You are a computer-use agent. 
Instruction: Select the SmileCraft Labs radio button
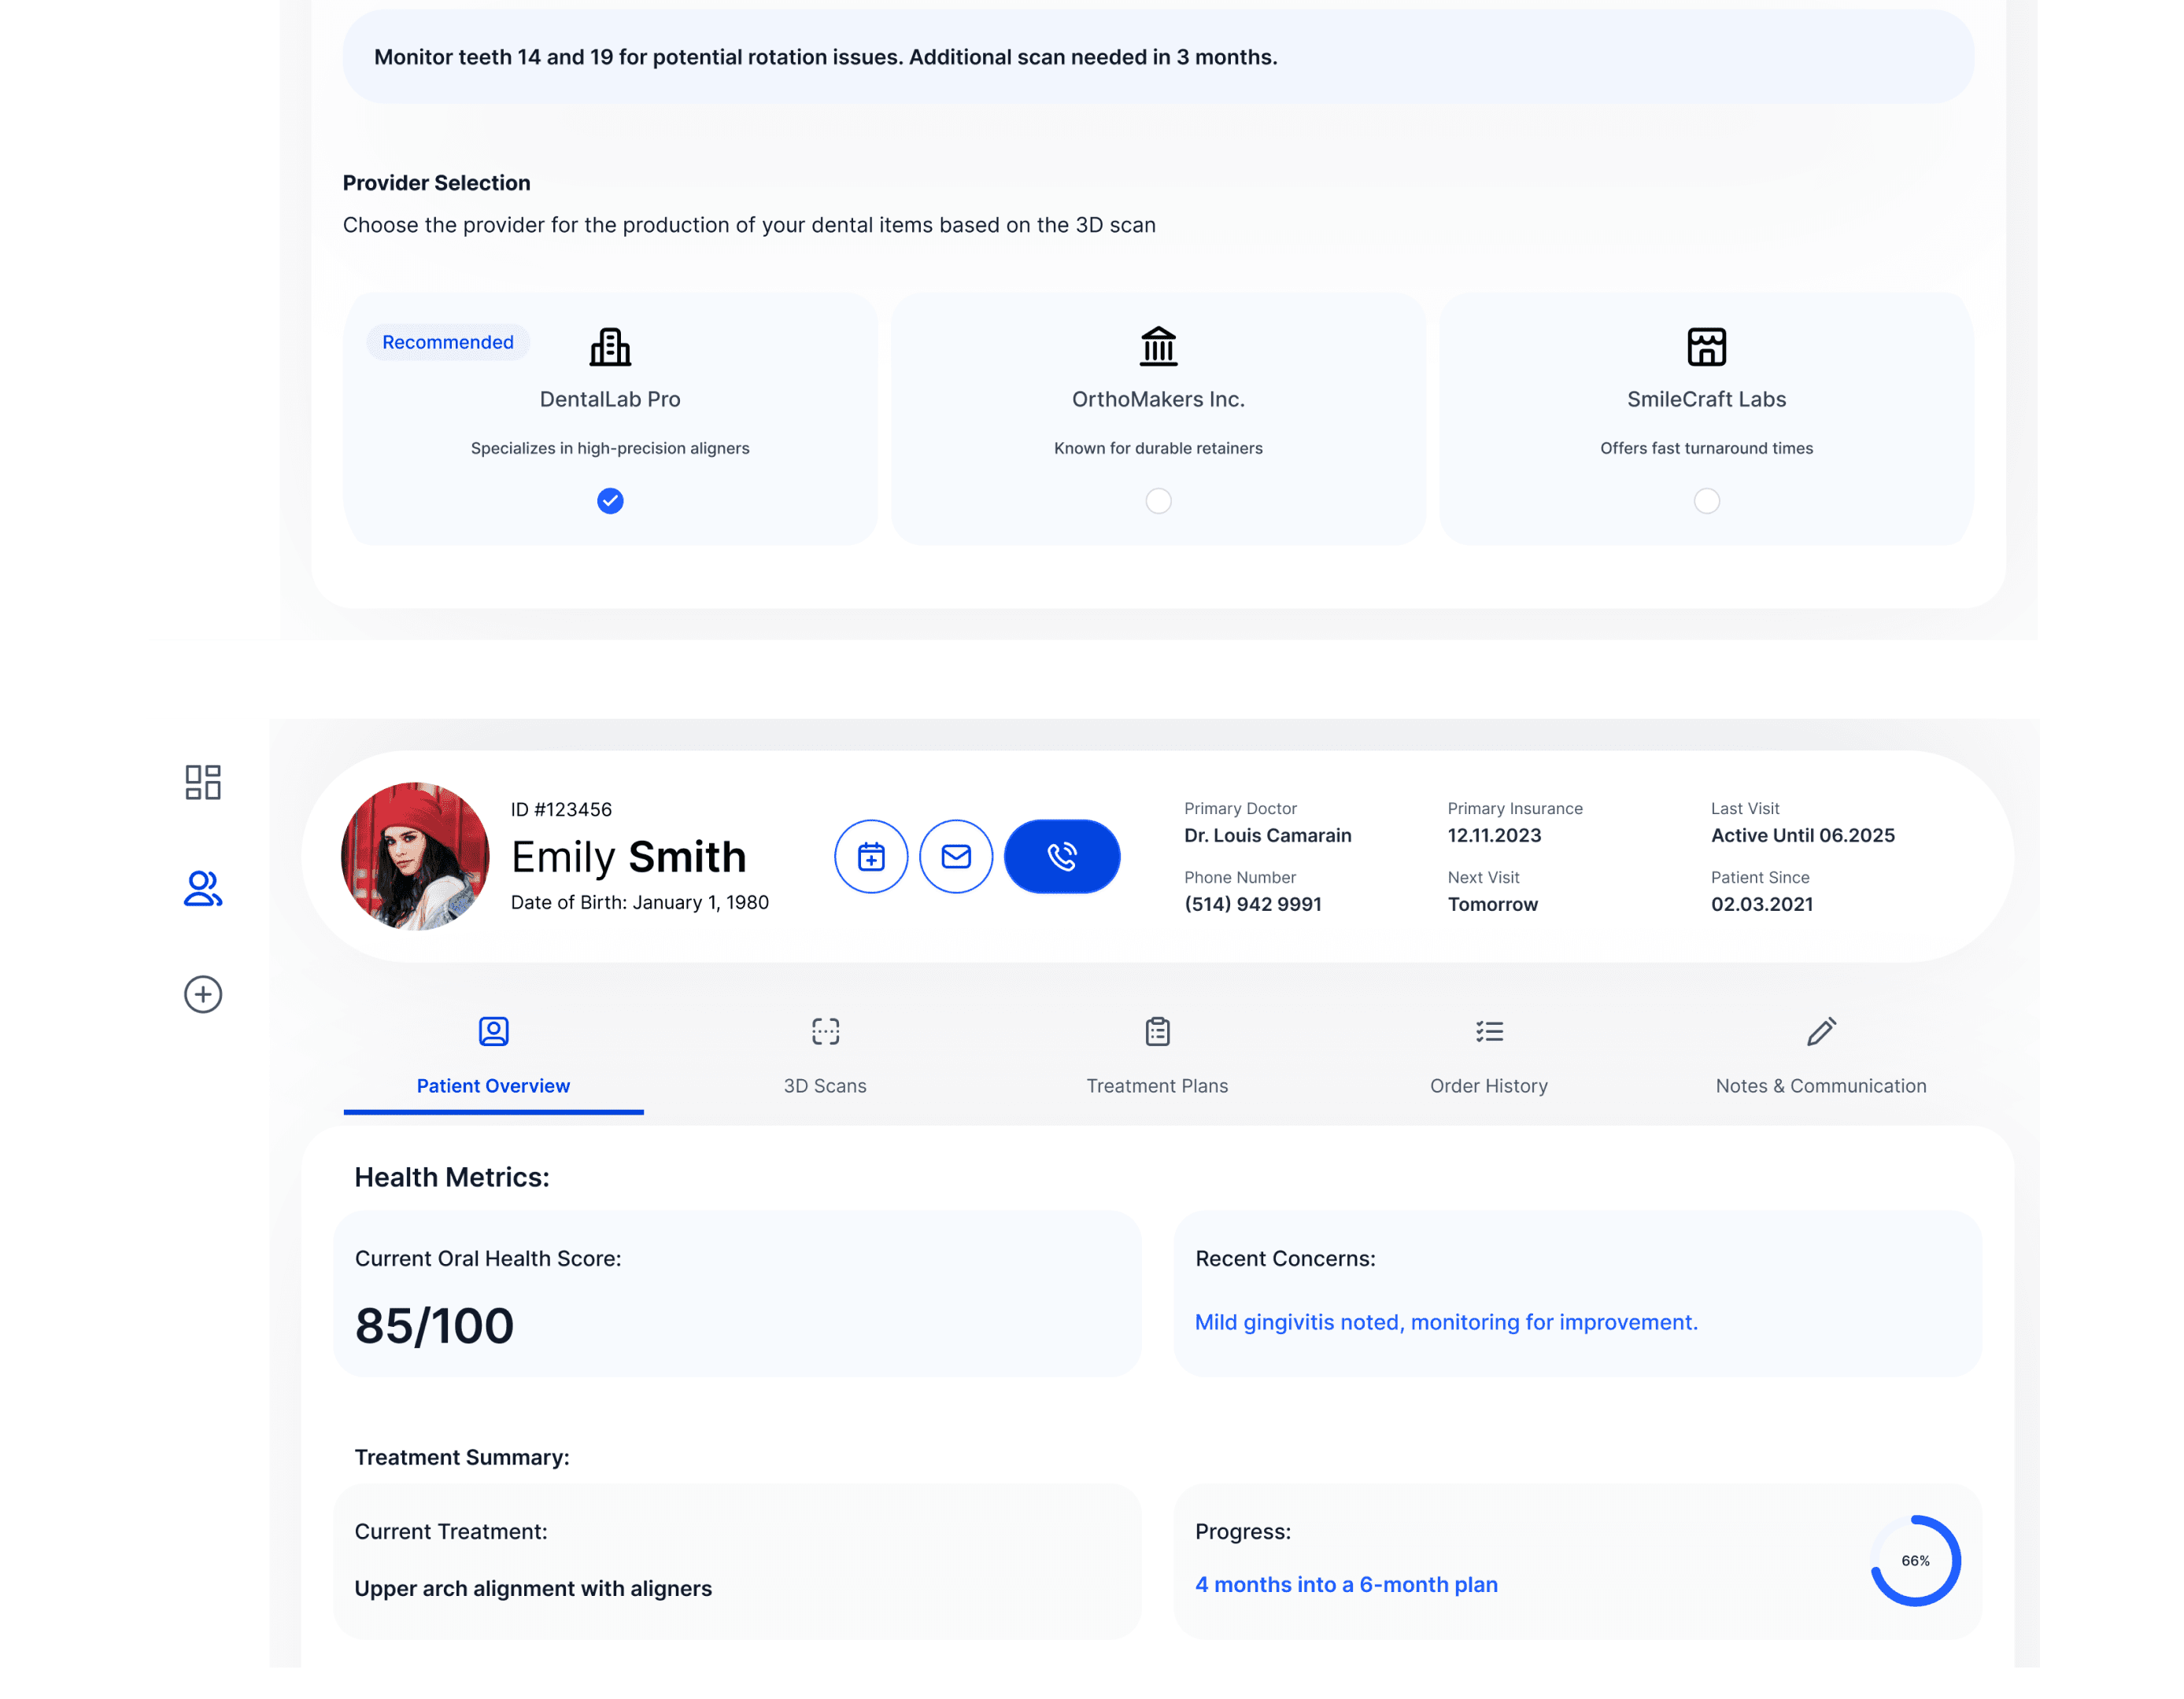[1706, 501]
